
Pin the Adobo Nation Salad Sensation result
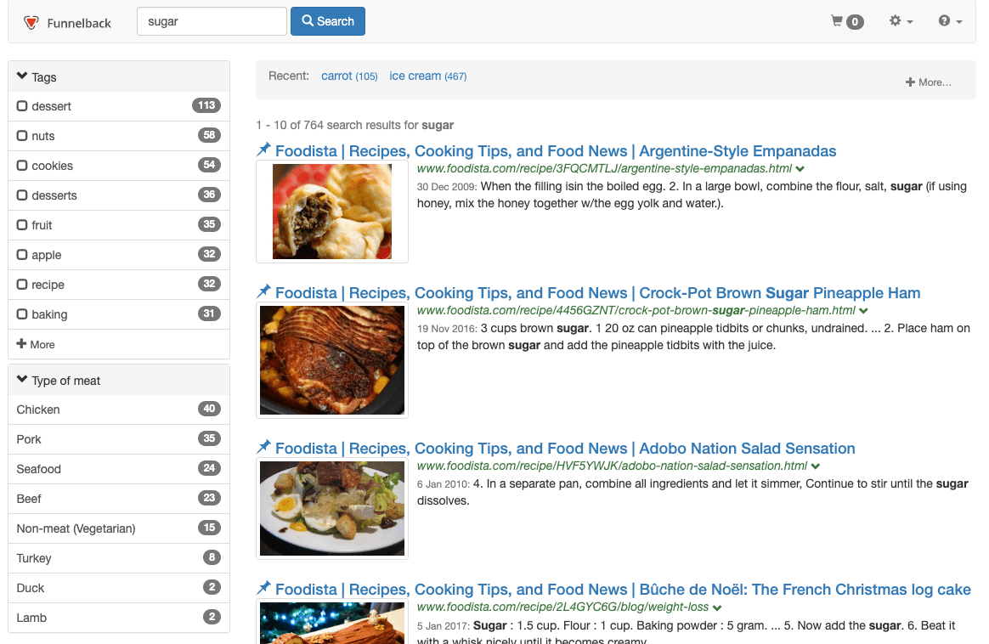[x=264, y=448]
